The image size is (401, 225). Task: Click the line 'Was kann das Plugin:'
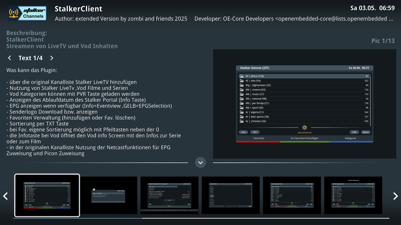32,70
